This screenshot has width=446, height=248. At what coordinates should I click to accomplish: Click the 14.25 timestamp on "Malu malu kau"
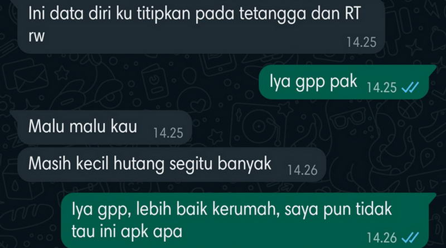click(168, 133)
